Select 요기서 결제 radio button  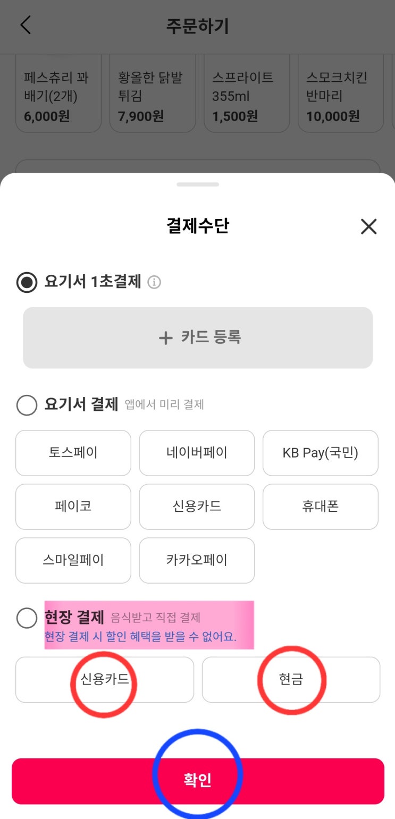click(27, 405)
